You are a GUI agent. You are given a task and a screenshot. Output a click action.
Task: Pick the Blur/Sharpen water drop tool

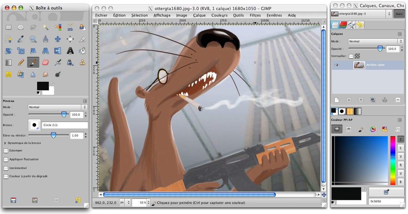(33, 74)
